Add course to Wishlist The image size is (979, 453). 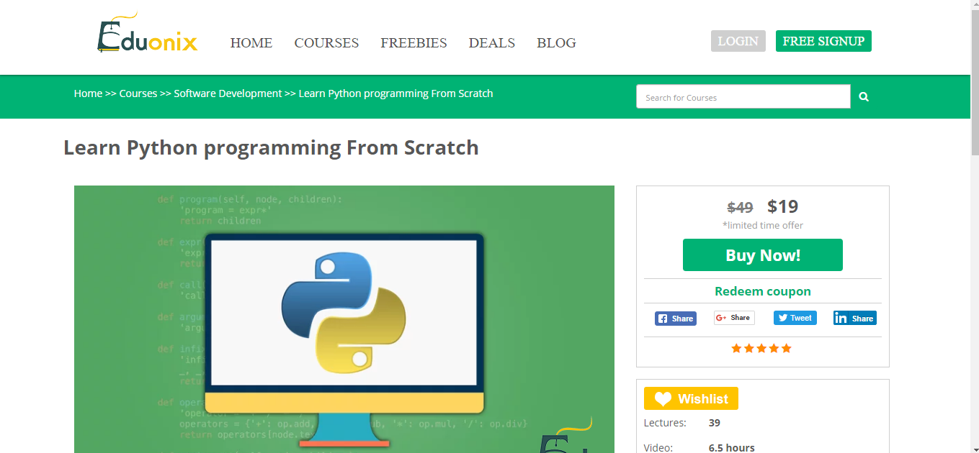(690, 398)
